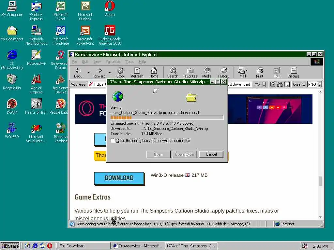Viewport: 334px width, 250px height.
Task: Click the binoculars find icon
Action: [x=280, y=84]
